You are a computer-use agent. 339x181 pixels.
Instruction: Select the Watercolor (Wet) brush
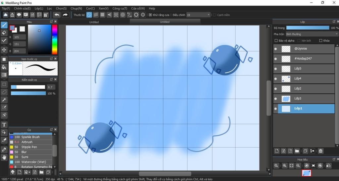[31, 162]
